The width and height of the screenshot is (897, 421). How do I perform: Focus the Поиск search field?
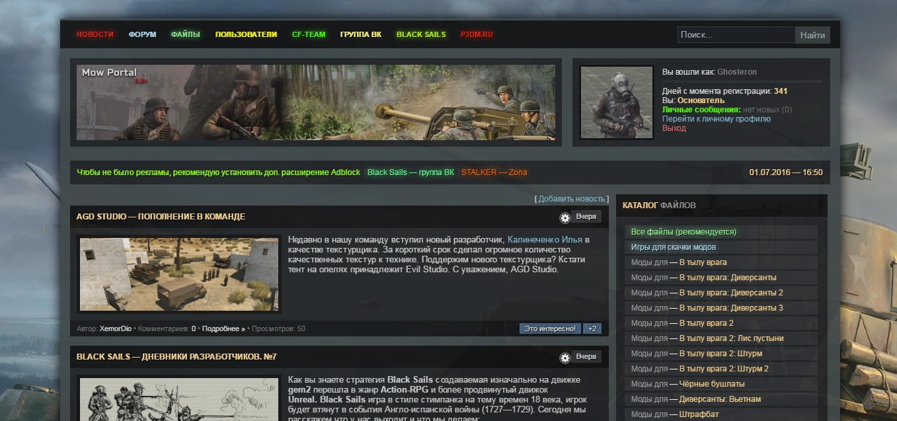click(x=736, y=35)
